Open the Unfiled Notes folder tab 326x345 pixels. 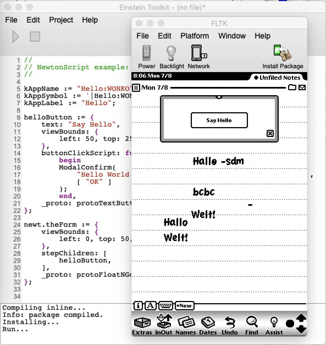(277, 78)
